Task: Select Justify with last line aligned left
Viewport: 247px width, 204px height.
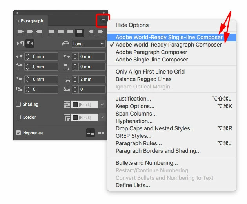Action: (51, 33)
